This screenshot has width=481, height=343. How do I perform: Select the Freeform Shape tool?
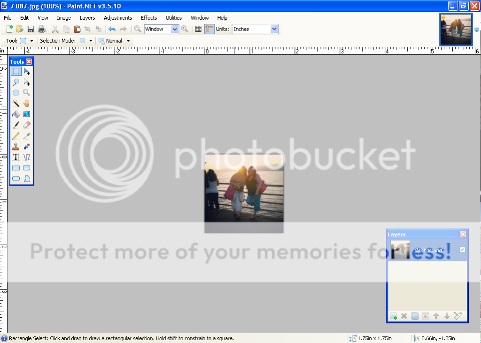tap(27, 179)
